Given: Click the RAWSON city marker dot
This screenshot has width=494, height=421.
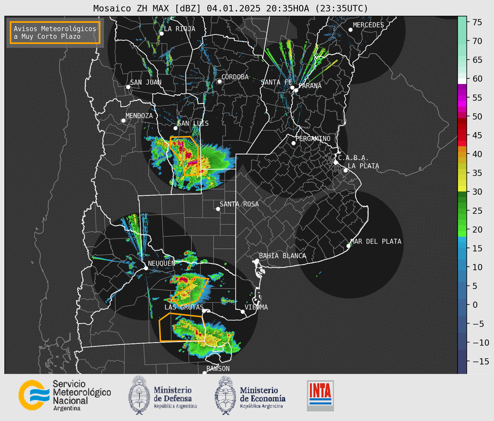Looking at the screenshot, I should click(204, 373).
